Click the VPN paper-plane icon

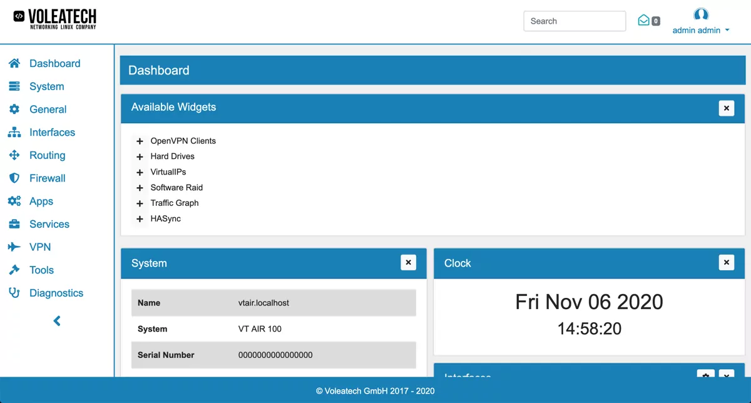(x=14, y=247)
